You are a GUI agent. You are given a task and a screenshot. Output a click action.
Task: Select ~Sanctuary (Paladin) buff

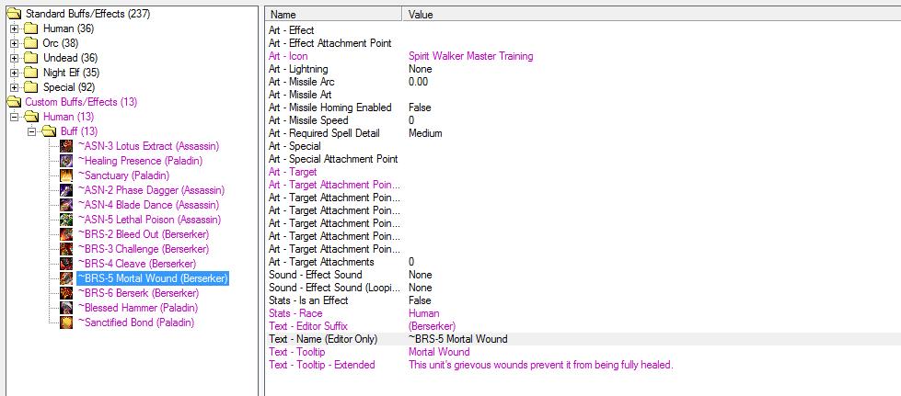[123, 175]
